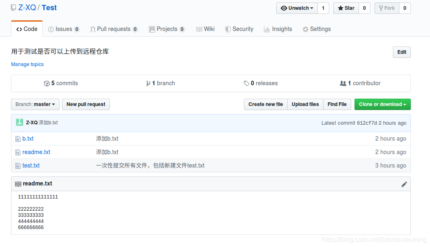Screen dimensions: 430x247
Task: Click the Find File button
Action: point(337,104)
